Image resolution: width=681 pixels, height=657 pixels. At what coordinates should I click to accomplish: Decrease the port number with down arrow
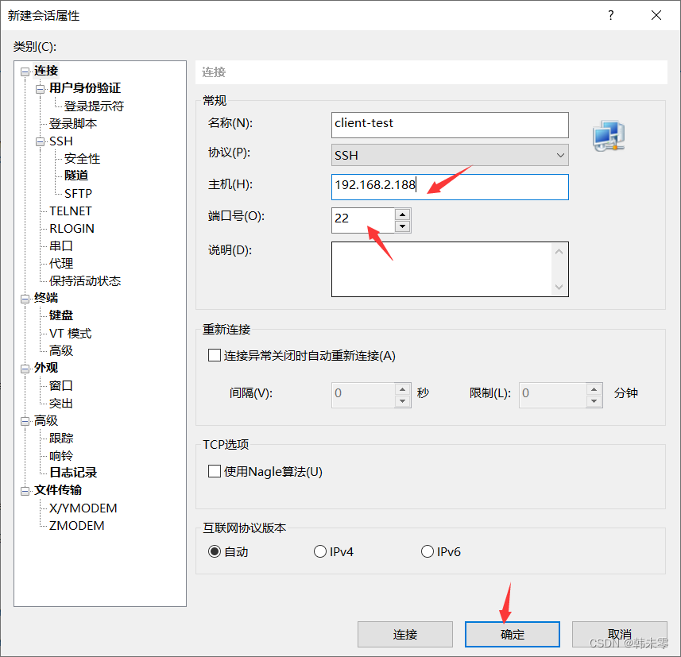[403, 226]
